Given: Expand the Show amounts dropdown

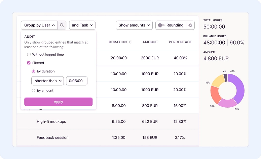Looking at the screenshot, I should [134, 25].
